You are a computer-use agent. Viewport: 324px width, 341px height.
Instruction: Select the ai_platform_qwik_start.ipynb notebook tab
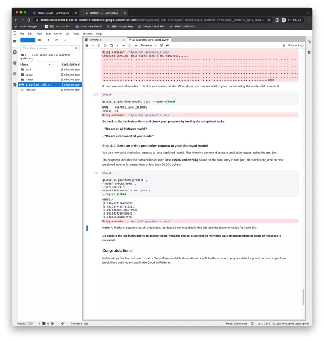coord(149,40)
